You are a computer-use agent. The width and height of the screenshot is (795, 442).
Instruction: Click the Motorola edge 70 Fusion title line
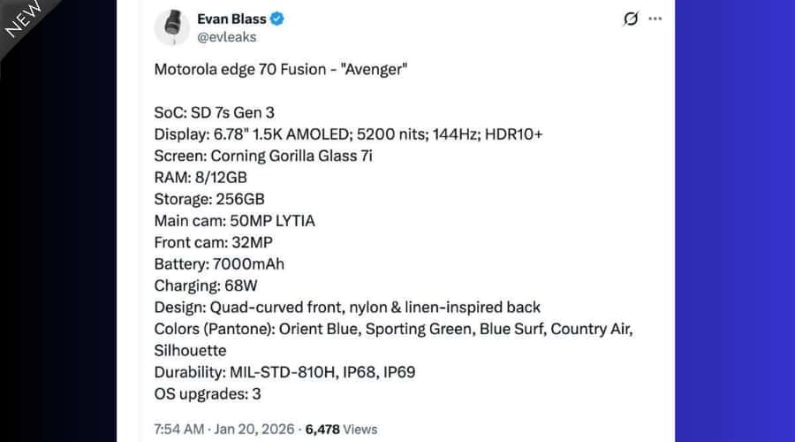click(x=281, y=69)
